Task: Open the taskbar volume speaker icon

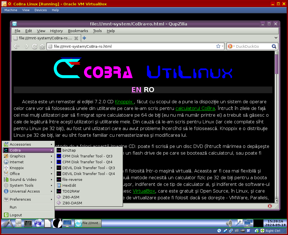Action: point(230,223)
